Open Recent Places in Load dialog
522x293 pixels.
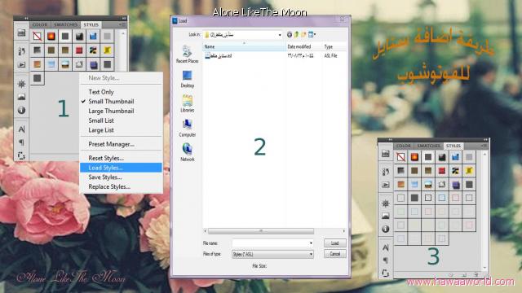pos(187,55)
